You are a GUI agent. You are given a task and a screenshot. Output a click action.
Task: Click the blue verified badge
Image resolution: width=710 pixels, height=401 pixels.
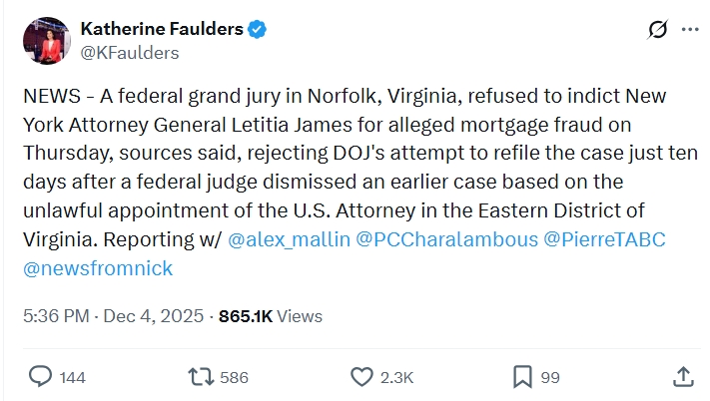[x=258, y=30]
